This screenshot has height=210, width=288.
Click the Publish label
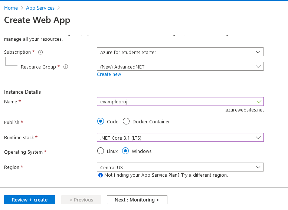coord(12,122)
